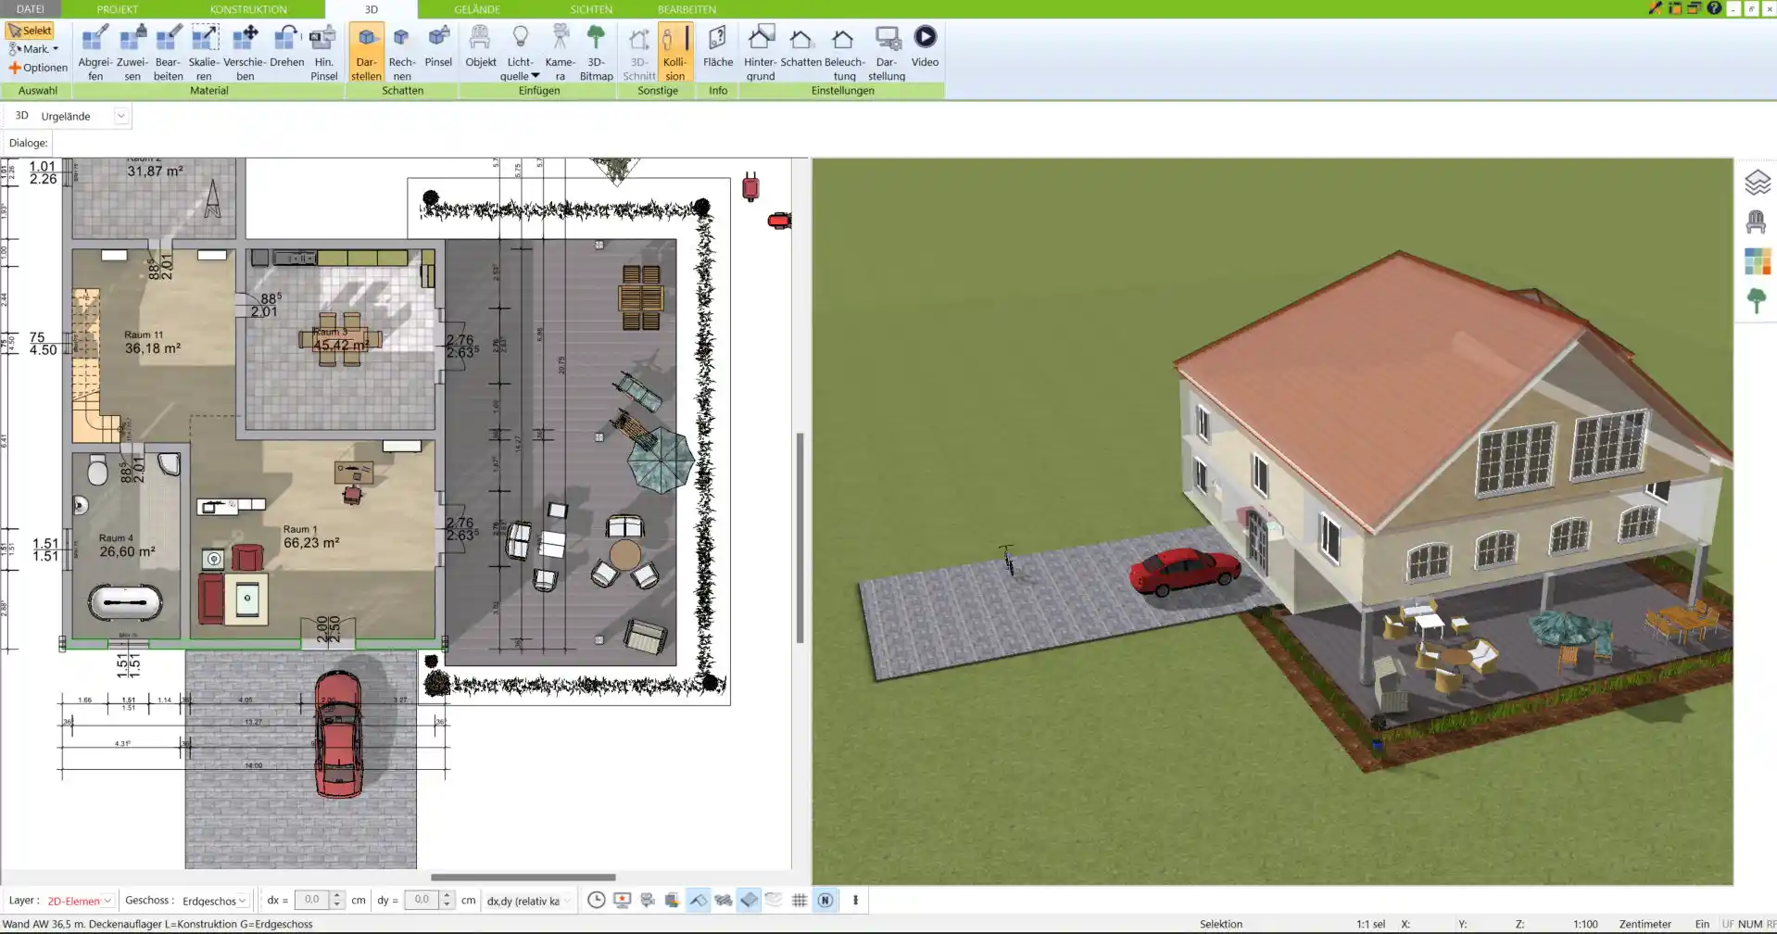Click the vertical dots toolbar icon at the bottom
The width and height of the screenshot is (1777, 934).
click(855, 900)
